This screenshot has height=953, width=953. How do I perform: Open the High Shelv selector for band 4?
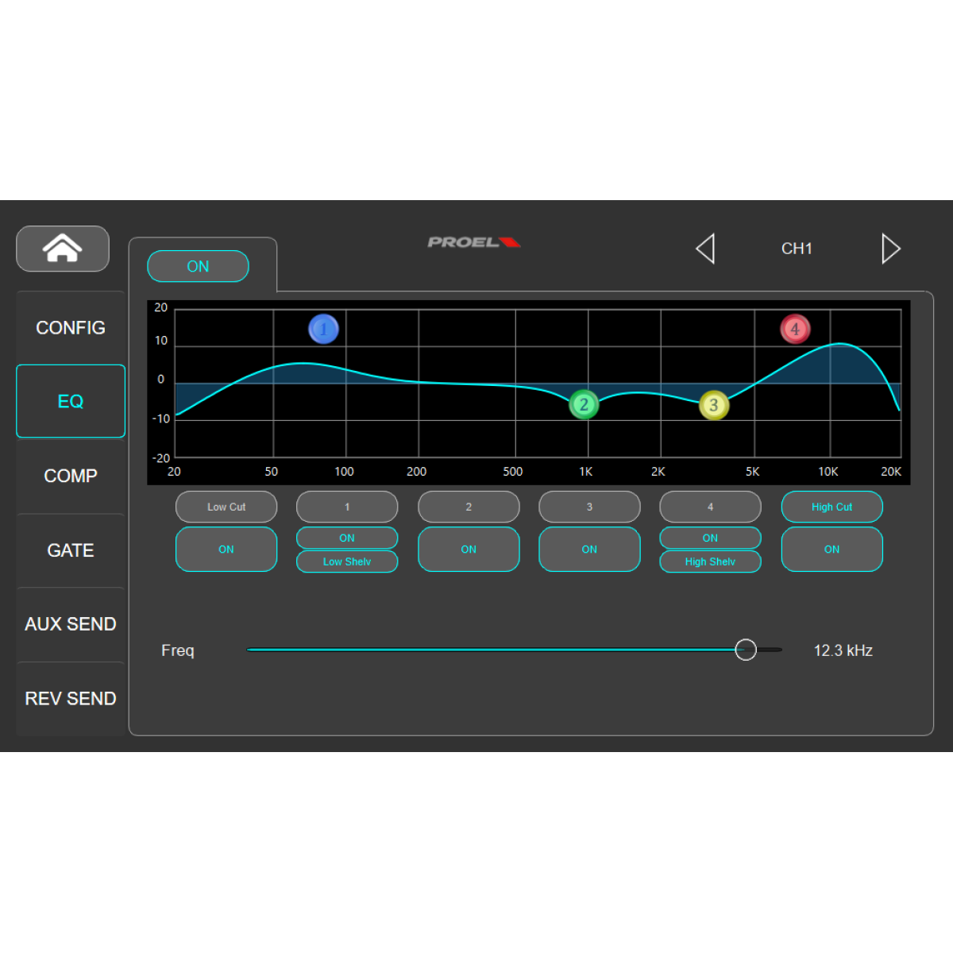click(710, 561)
